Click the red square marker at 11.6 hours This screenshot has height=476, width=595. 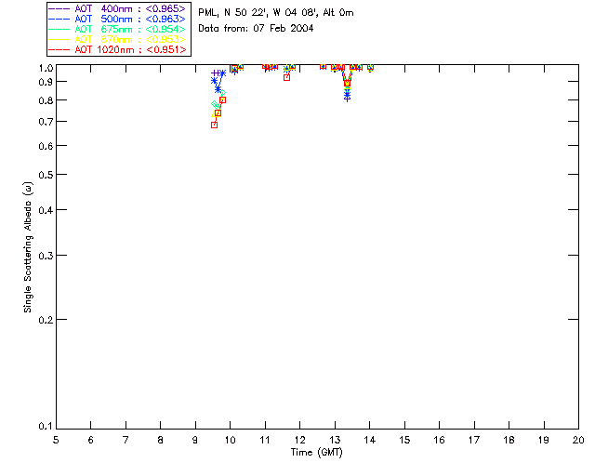pyautogui.click(x=287, y=77)
